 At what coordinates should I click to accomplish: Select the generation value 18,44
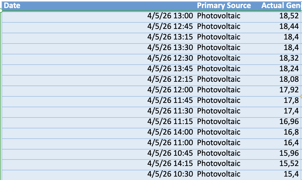pos(289,26)
